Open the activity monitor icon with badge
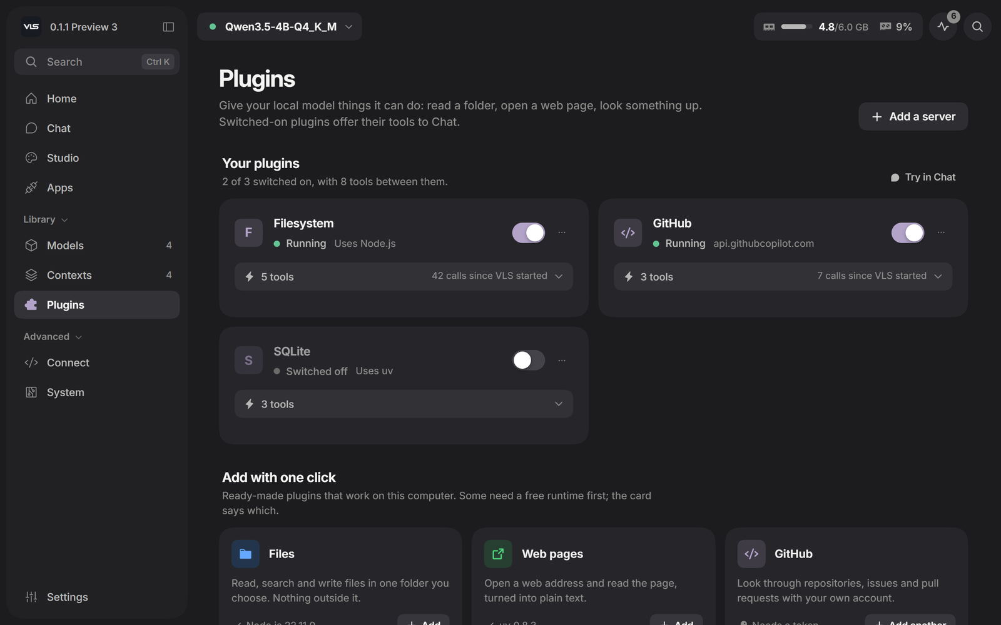 click(943, 27)
